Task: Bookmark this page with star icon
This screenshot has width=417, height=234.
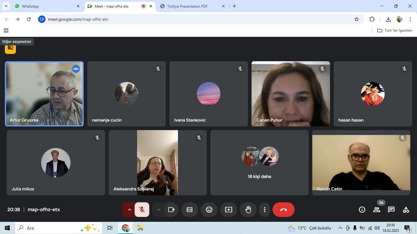Action: [357, 19]
